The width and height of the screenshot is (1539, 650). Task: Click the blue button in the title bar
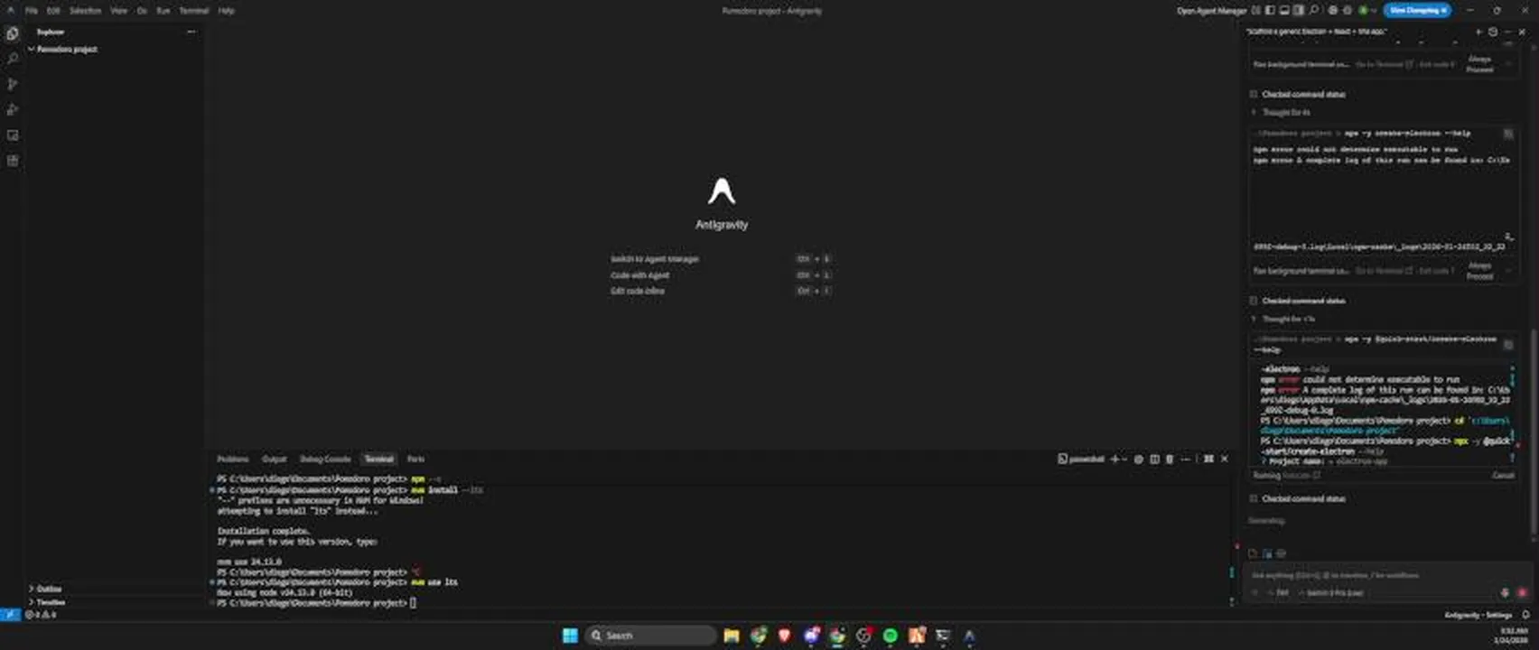(1418, 11)
